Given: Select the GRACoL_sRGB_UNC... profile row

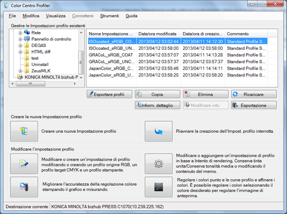Looking at the screenshot, I should (x=178, y=61).
